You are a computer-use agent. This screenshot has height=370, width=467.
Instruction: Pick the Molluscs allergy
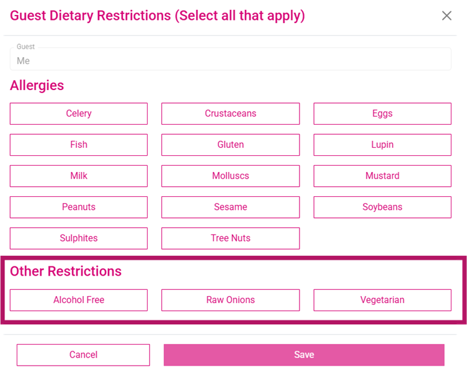point(231,176)
